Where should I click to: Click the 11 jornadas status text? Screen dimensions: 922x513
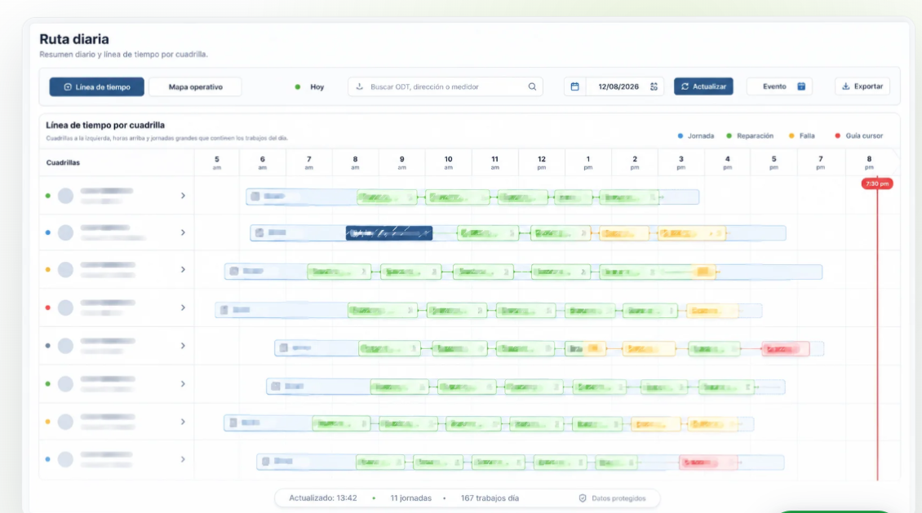(411, 498)
